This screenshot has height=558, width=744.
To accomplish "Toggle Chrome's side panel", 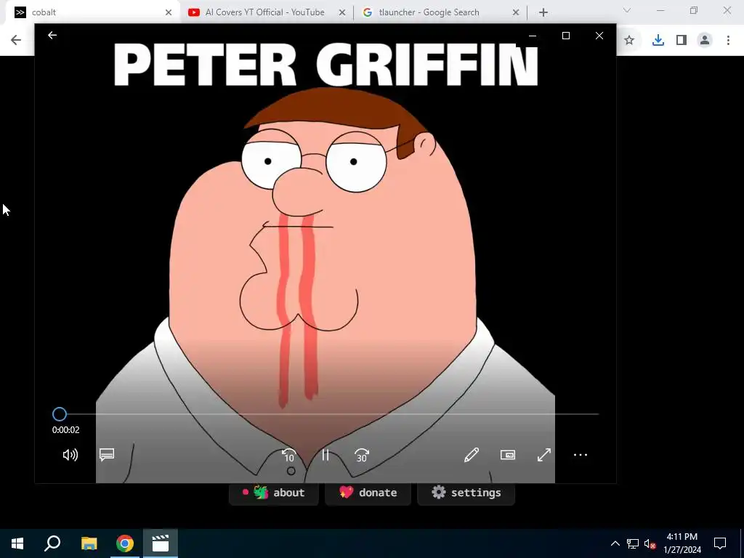I will point(682,41).
